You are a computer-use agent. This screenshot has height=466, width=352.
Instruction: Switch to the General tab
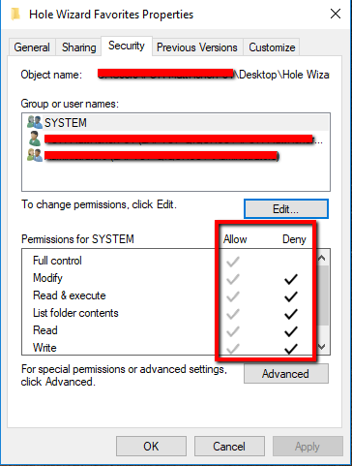tap(32, 47)
